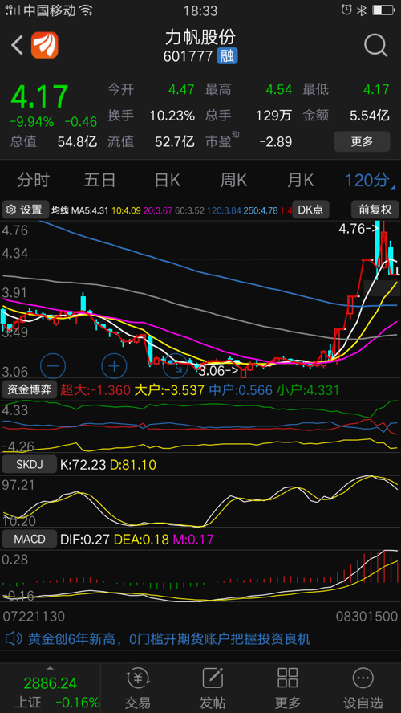The height and width of the screenshot is (713, 401).
Task: Open the 设置 chart settings button
Action: (26, 210)
